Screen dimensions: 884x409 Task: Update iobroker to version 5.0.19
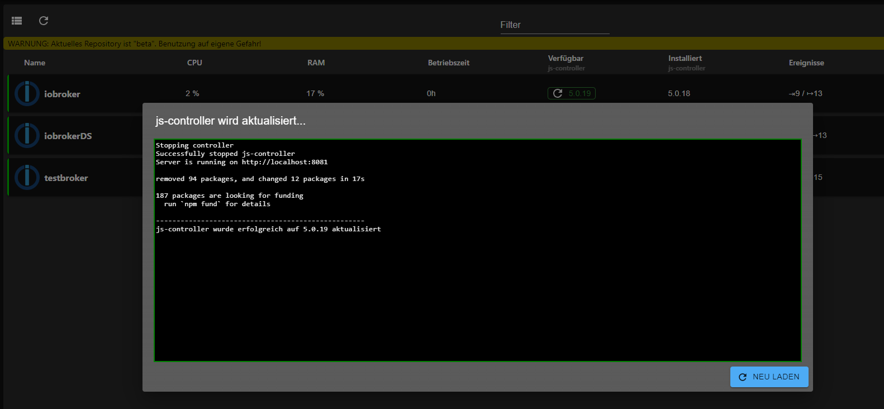point(571,93)
